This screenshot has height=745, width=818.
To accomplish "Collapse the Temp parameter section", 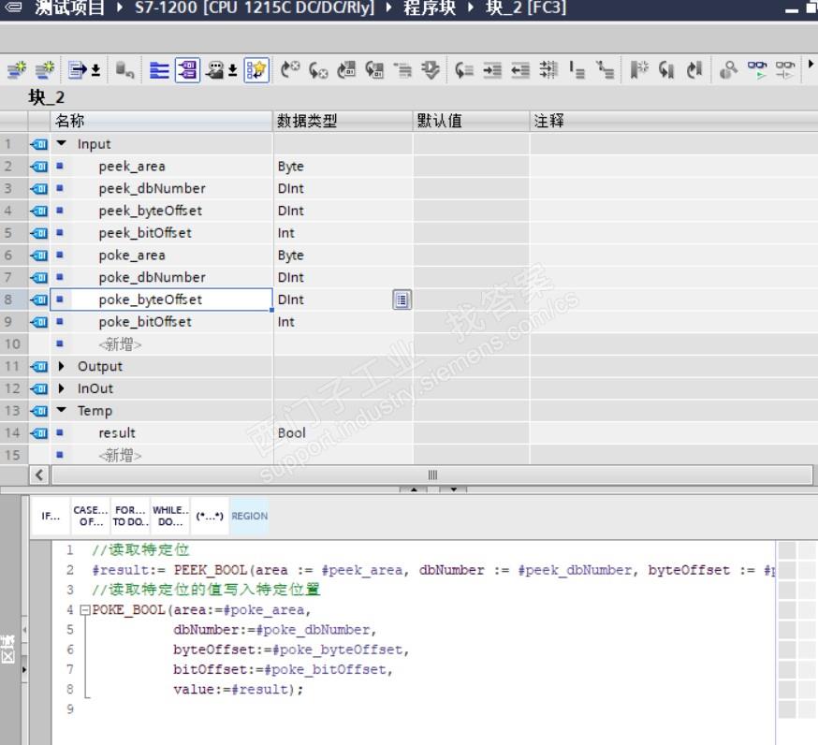I will (x=62, y=411).
